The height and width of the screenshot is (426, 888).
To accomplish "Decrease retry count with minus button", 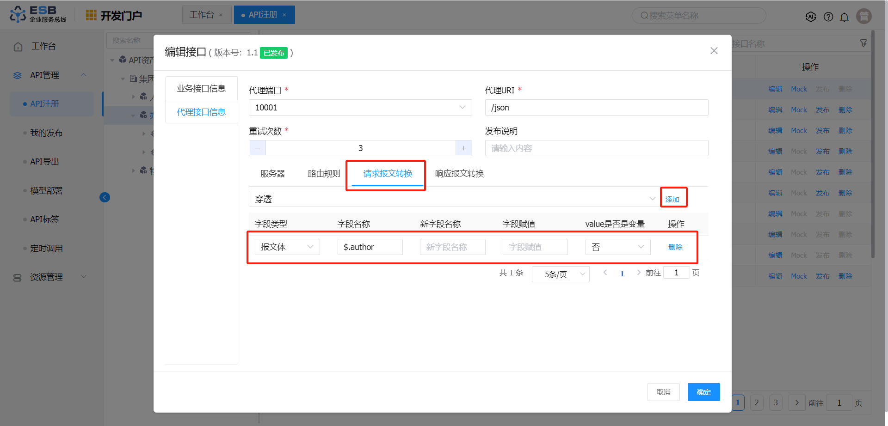I will click(x=258, y=148).
